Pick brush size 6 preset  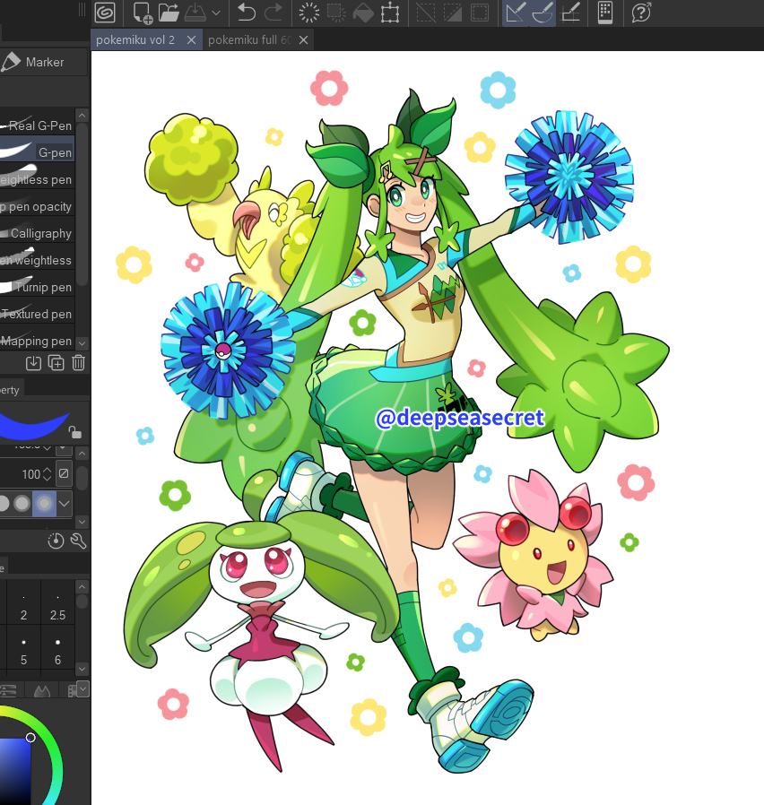pyautogui.click(x=58, y=653)
